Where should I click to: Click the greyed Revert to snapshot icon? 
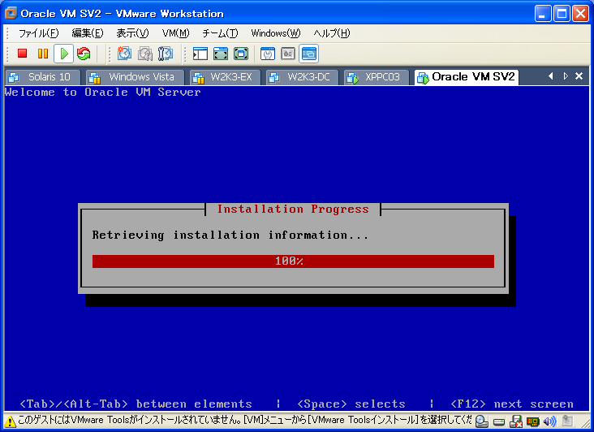pos(145,54)
